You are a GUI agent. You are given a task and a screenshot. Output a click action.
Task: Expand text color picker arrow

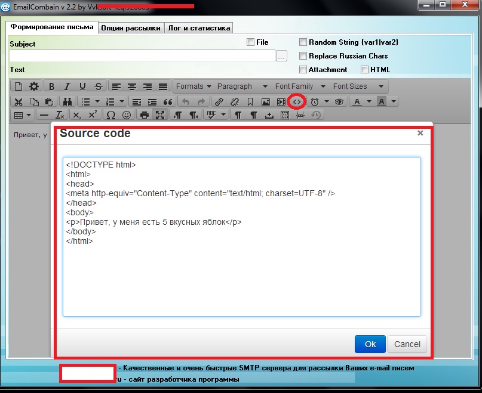coord(369,101)
